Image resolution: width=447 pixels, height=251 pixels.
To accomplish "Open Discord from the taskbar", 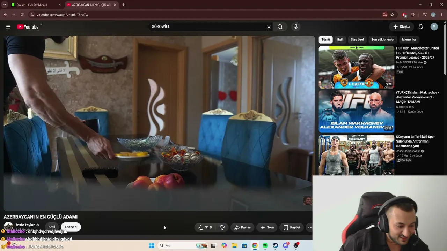I will [286, 245].
